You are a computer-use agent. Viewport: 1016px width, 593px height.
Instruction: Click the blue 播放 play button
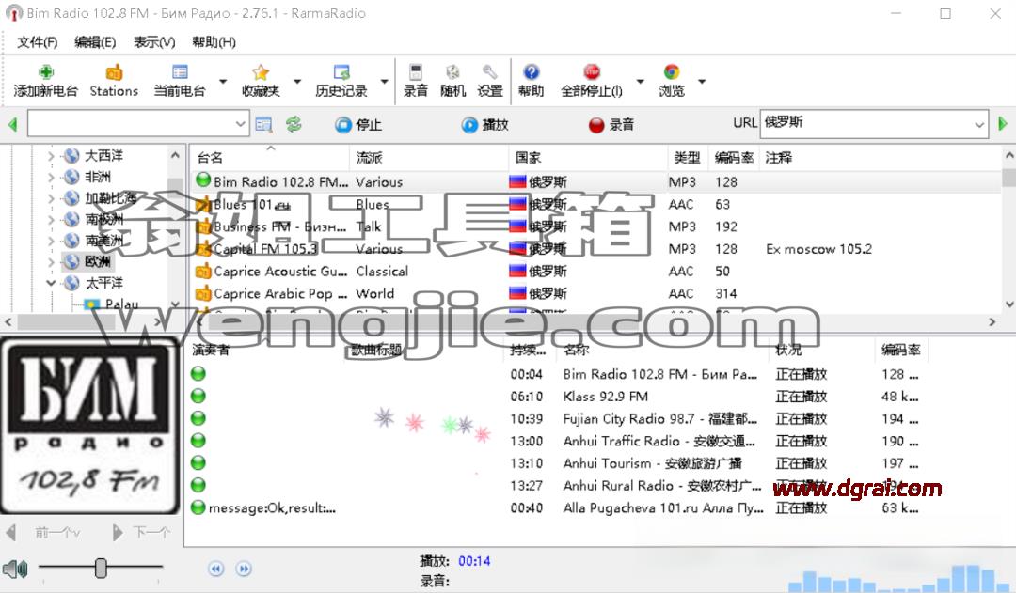(x=484, y=124)
